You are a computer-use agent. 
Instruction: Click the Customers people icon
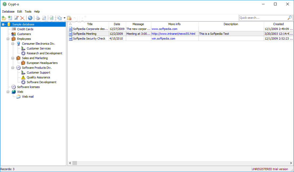point(14,34)
